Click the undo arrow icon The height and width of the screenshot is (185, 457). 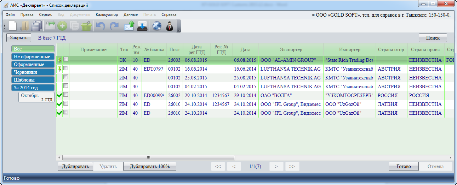coord(101,26)
